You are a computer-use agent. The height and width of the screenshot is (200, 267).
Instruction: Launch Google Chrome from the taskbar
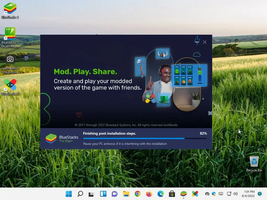point(138,194)
